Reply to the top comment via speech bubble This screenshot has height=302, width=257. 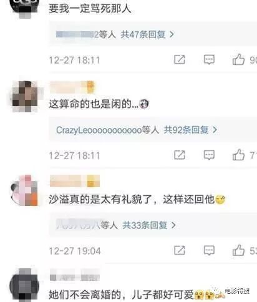tap(209, 60)
